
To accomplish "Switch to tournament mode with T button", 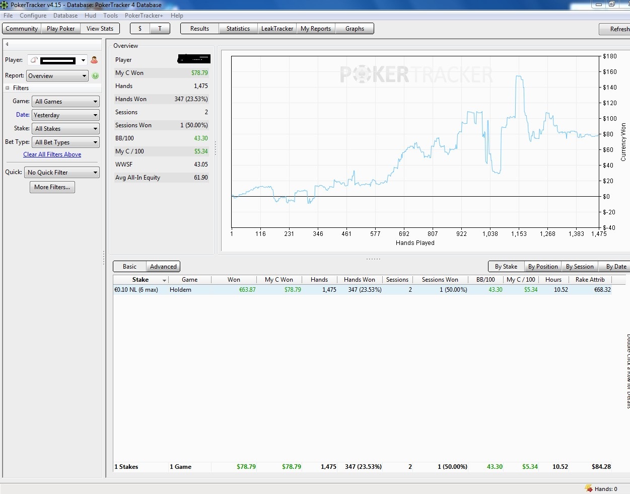I will coord(160,29).
